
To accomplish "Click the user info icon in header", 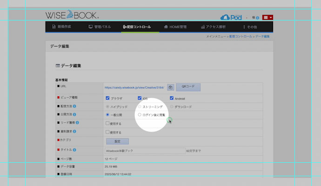I will pos(257,17).
